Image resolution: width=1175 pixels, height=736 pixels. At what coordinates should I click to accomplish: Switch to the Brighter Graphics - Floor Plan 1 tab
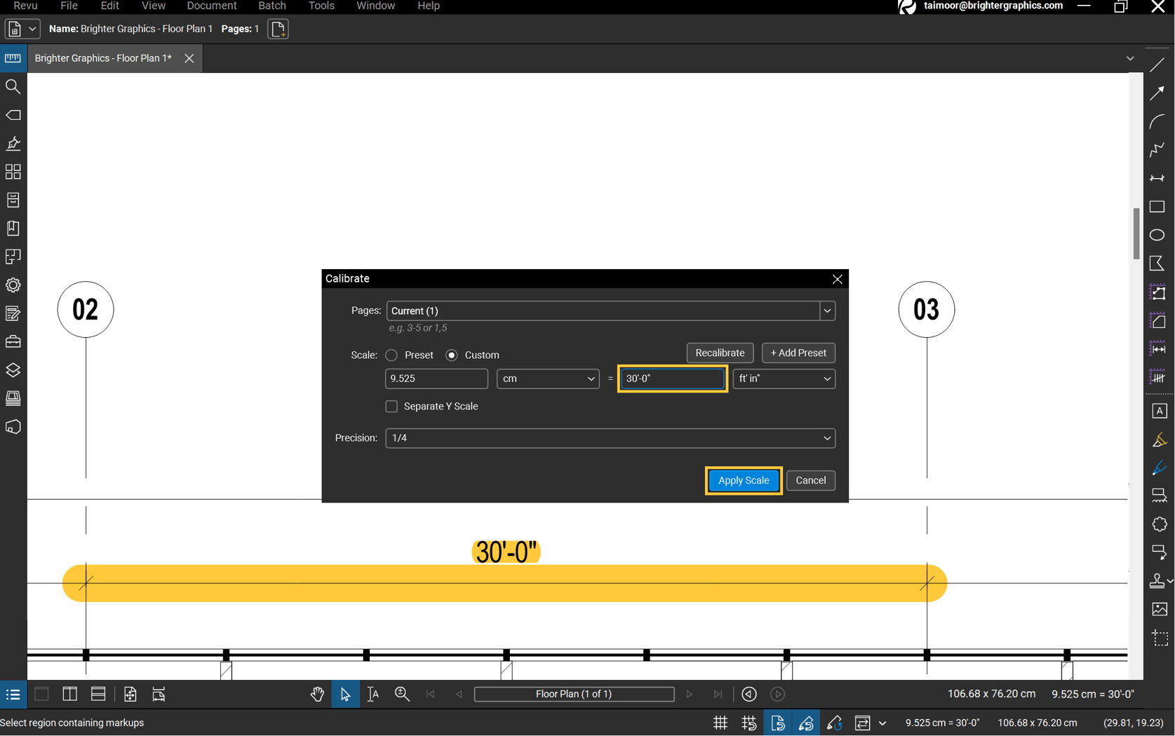pyautogui.click(x=102, y=58)
